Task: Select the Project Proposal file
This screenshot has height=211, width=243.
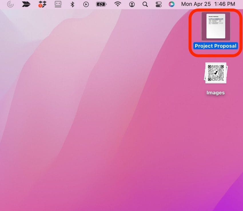Action: [x=215, y=27]
